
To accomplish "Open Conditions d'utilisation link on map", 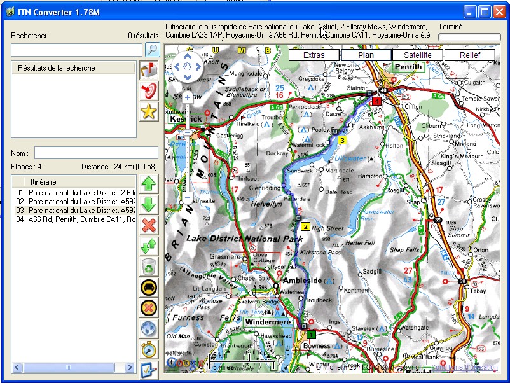I will (x=464, y=367).
